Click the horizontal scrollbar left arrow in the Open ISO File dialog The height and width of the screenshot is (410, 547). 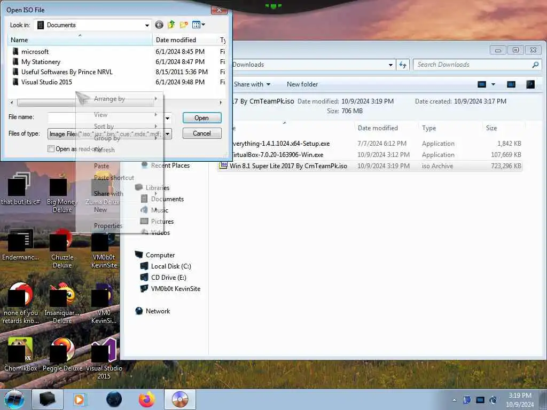12,102
